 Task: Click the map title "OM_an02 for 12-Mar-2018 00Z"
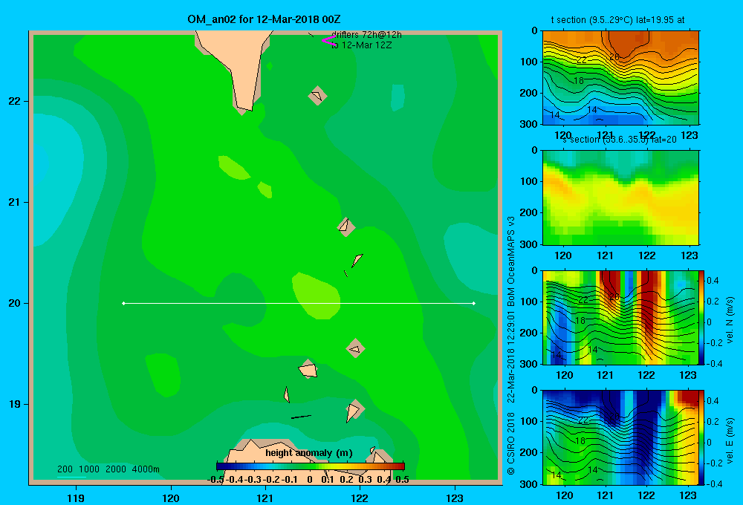tap(264, 19)
